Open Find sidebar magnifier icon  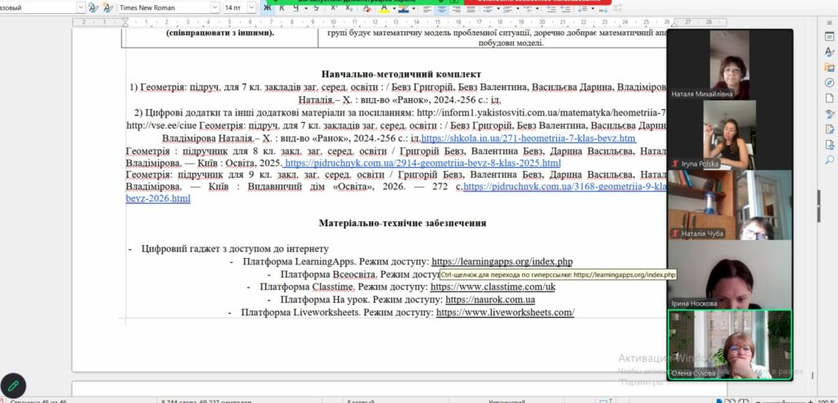(830, 160)
